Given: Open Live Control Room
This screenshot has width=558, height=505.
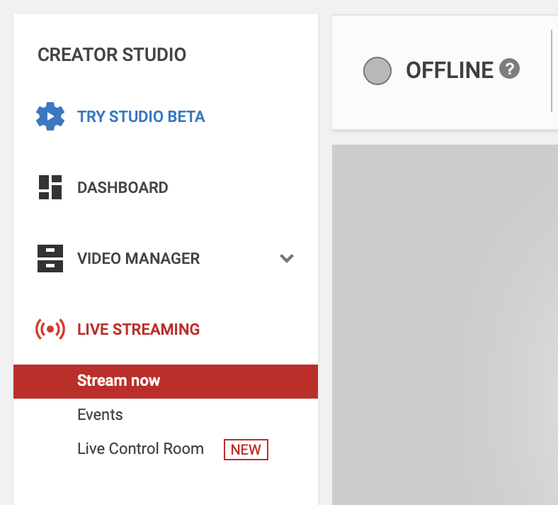Looking at the screenshot, I should click(x=141, y=449).
